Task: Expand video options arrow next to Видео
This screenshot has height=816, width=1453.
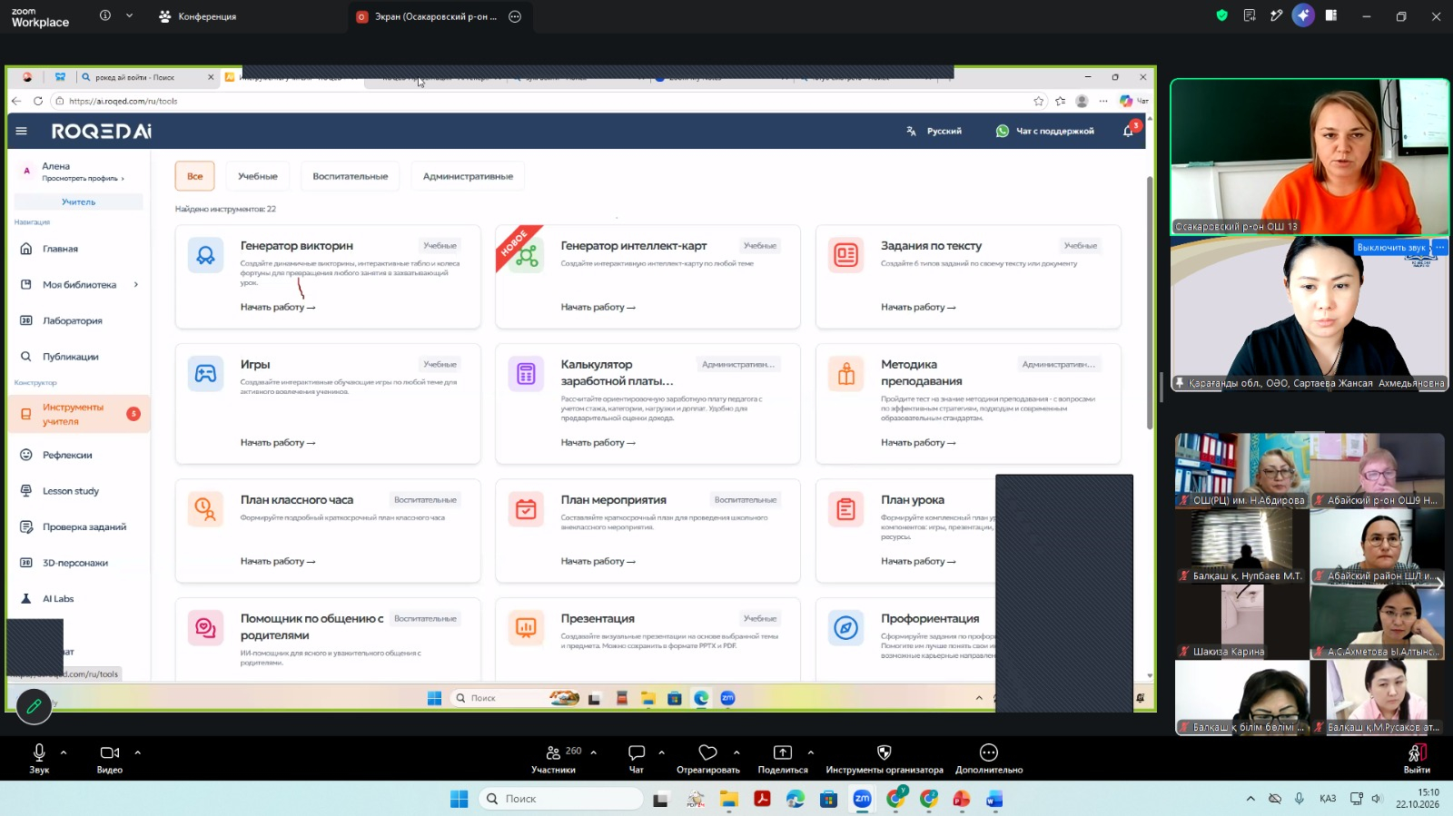Action: tap(138, 752)
